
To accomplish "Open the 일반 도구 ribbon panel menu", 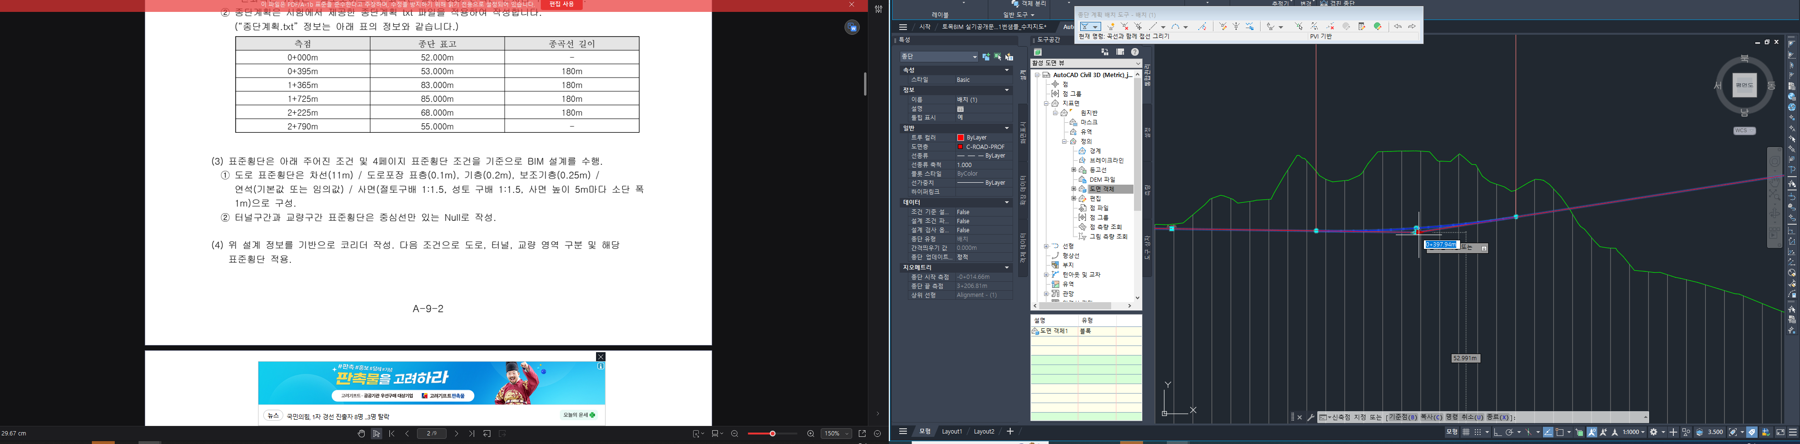I will tap(1019, 15).
